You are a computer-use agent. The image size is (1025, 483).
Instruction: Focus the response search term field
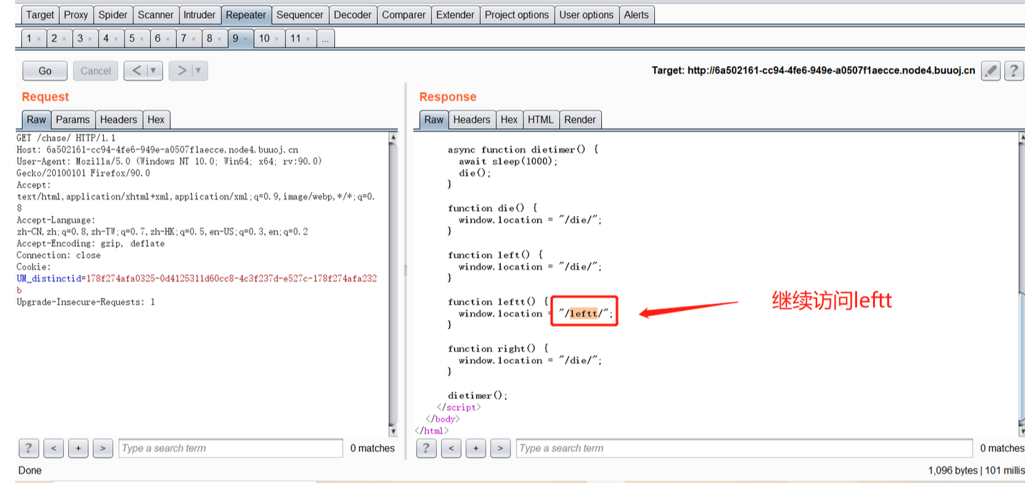tap(744, 448)
